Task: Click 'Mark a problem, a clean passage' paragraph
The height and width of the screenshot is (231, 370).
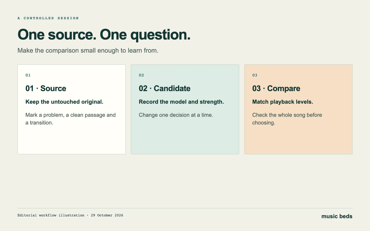Action: click(x=71, y=119)
